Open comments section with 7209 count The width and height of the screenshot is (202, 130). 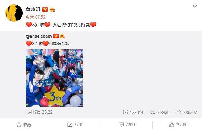click(x=127, y=125)
